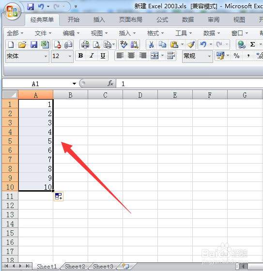This screenshot has height=271, width=263.
Task: Insert hyperlink with the globe icon
Action: click(x=241, y=45)
